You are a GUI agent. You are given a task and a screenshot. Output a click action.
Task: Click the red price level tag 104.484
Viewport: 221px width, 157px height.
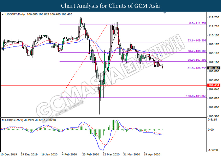pyautogui.click(x=214, y=85)
